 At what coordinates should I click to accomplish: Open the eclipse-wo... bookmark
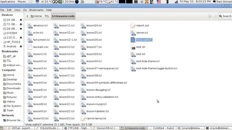[x=13, y=65]
